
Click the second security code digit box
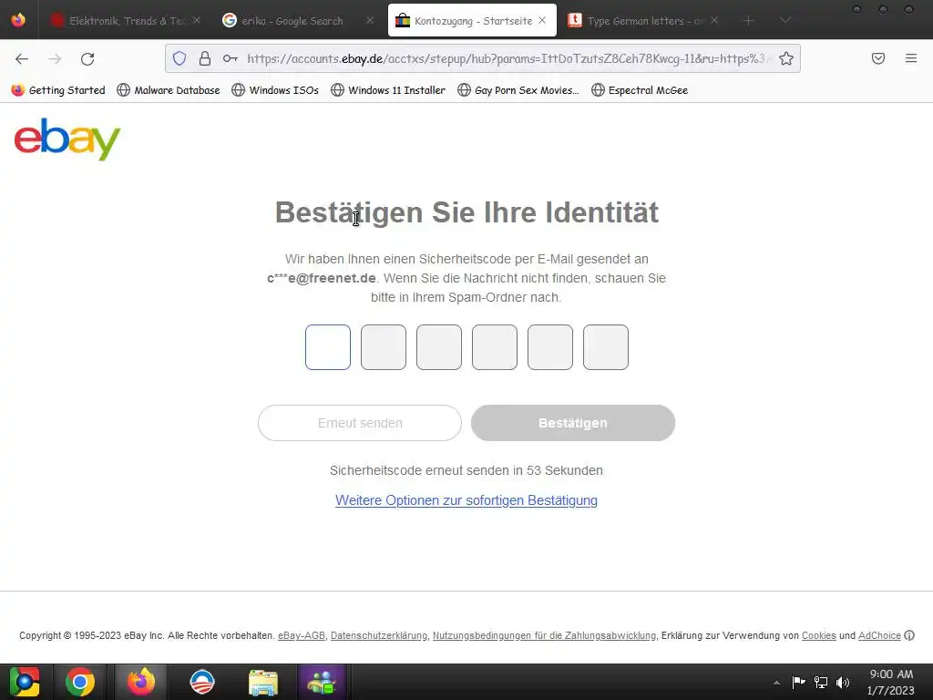click(x=384, y=347)
